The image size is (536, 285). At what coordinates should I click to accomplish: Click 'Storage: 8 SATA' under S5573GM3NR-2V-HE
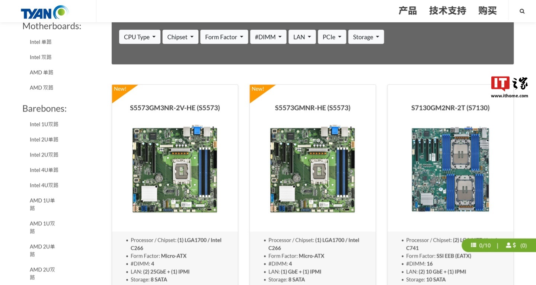coord(149,279)
